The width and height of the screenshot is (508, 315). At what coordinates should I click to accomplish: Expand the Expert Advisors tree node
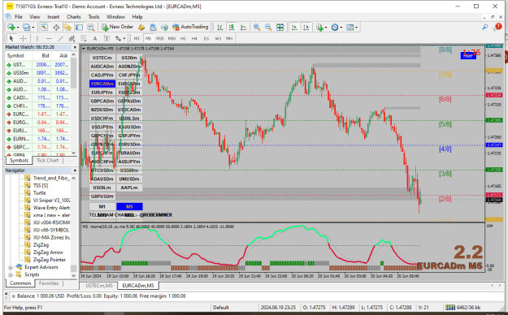point(10,267)
